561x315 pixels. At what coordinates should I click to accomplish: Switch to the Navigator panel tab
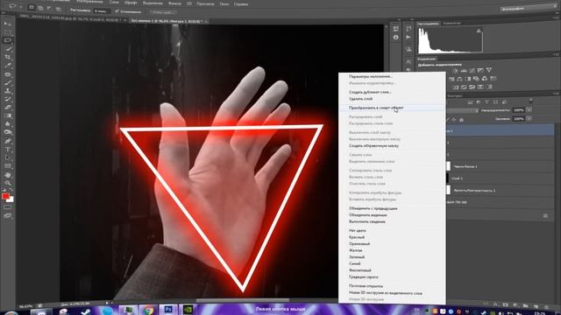[451, 24]
